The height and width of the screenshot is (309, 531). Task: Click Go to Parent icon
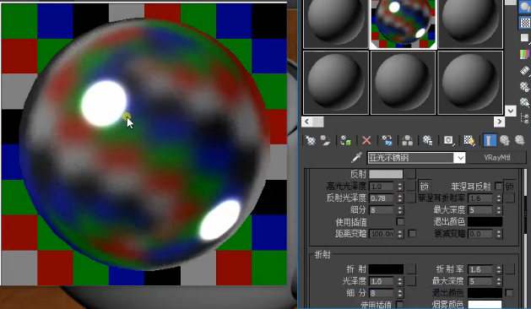(x=505, y=140)
